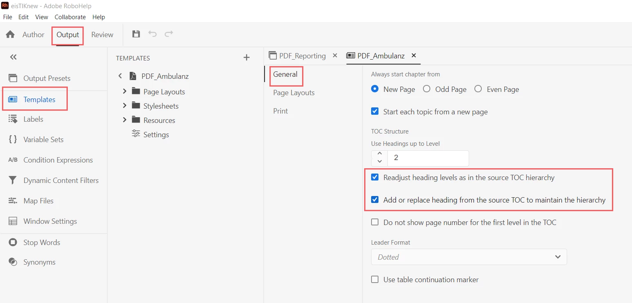This screenshot has height=303, width=632.
Task: Click the Condition Expressions A/B icon
Action: coord(13,160)
